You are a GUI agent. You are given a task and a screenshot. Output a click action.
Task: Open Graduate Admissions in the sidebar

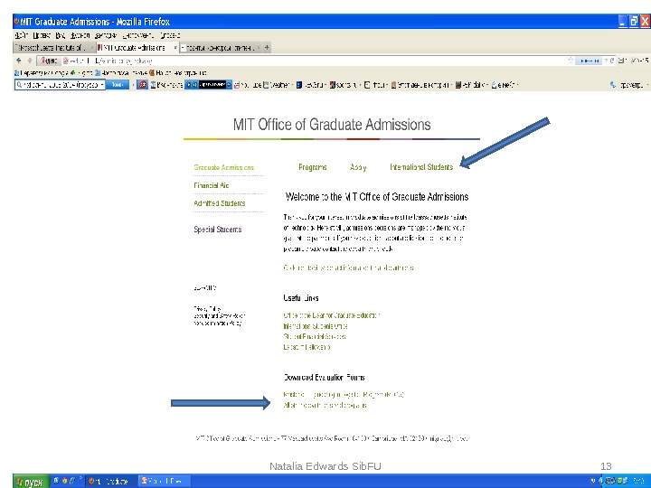(224, 167)
